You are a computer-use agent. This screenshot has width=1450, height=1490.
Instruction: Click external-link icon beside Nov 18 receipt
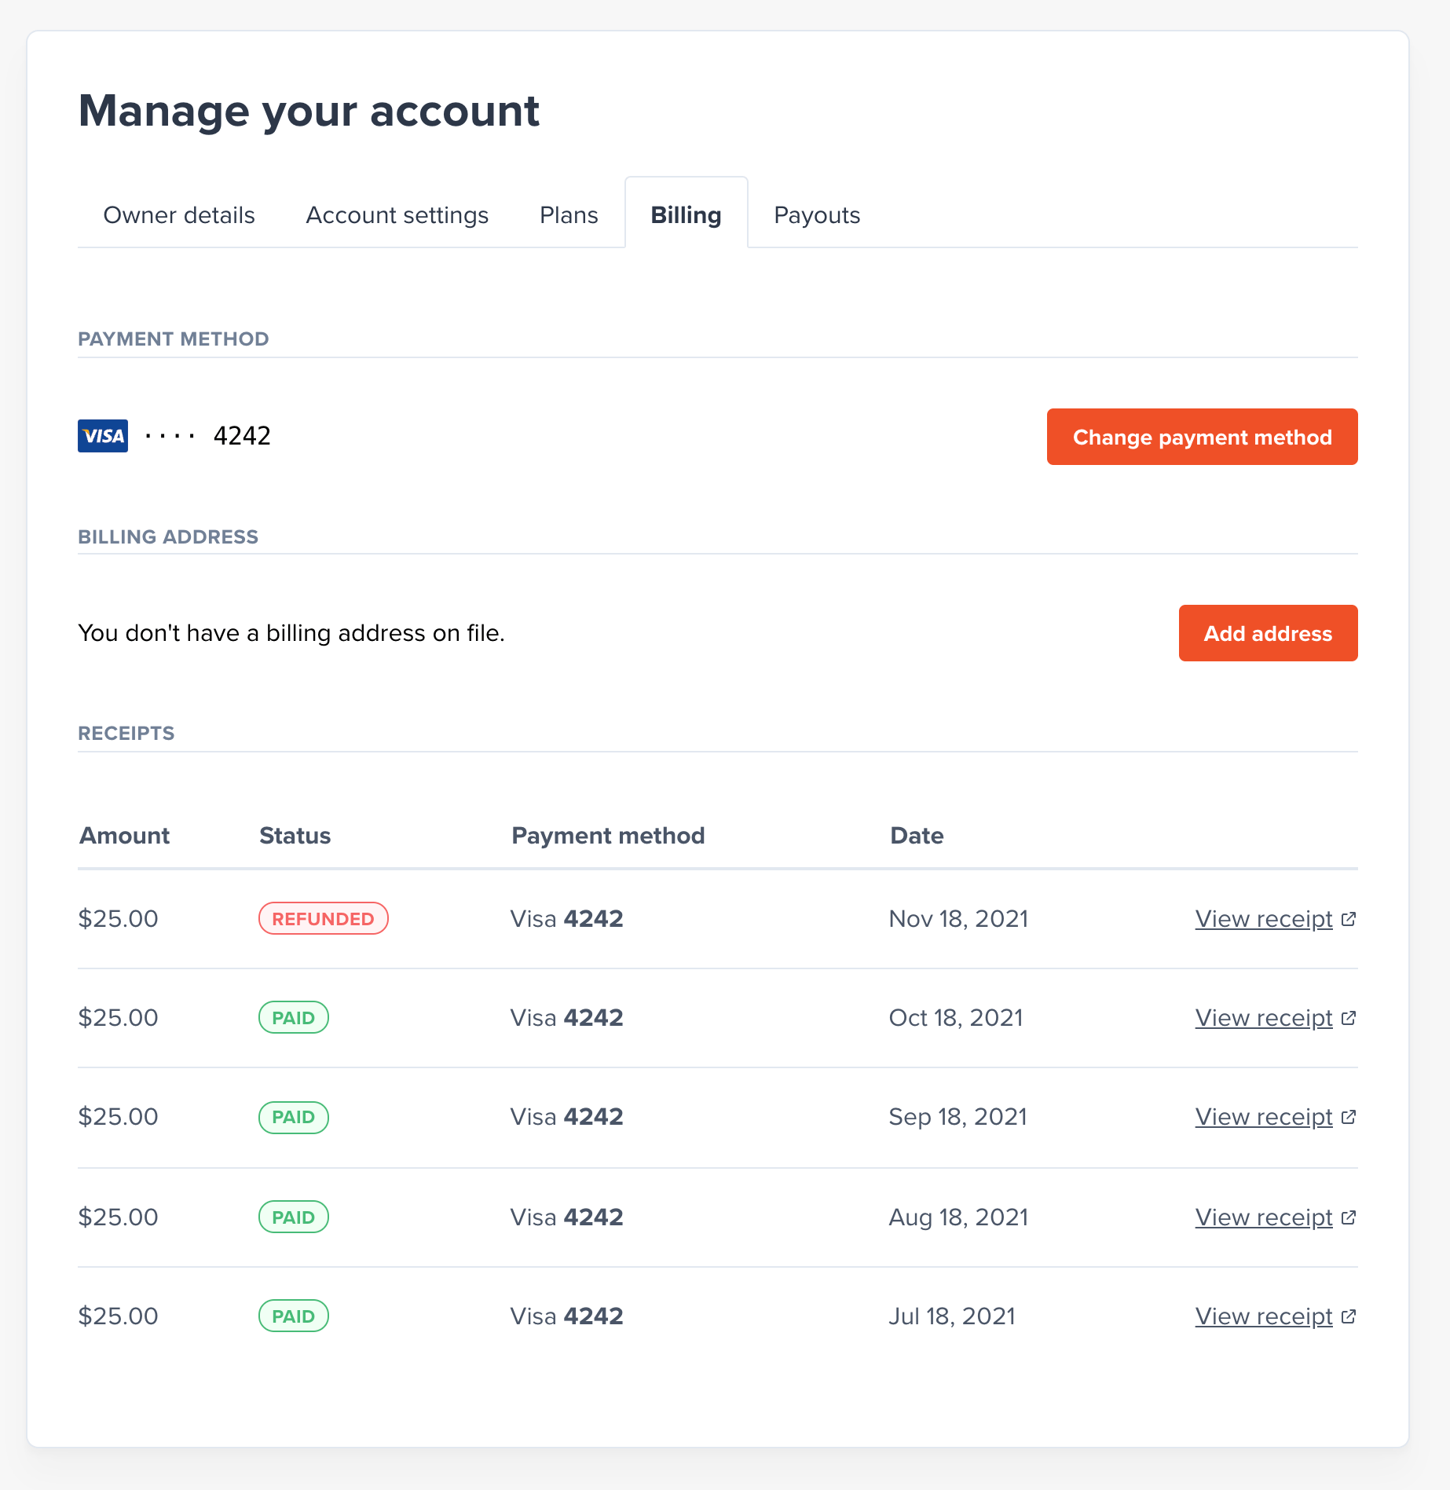point(1349,918)
